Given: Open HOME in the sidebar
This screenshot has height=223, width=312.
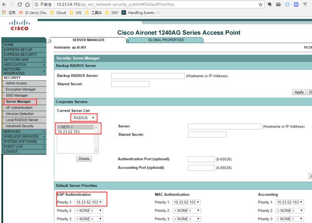Looking at the screenshot, I should point(9,45).
